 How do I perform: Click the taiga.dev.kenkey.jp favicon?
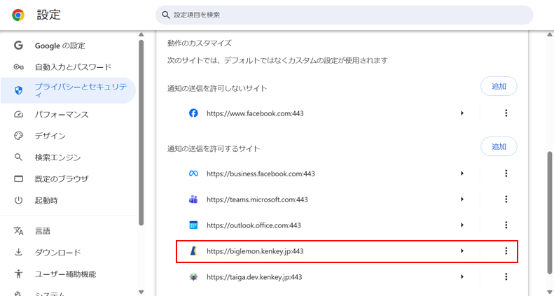193,277
